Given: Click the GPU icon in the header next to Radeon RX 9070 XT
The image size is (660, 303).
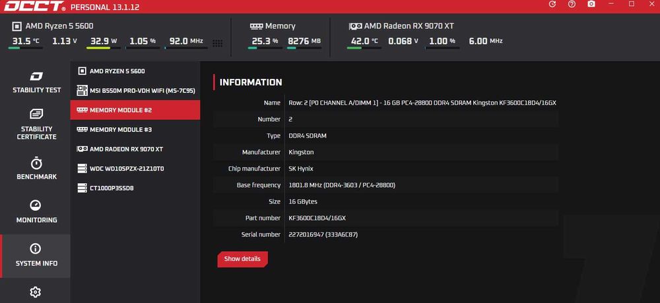Looking at the screenshot, I should coord(355,26).
